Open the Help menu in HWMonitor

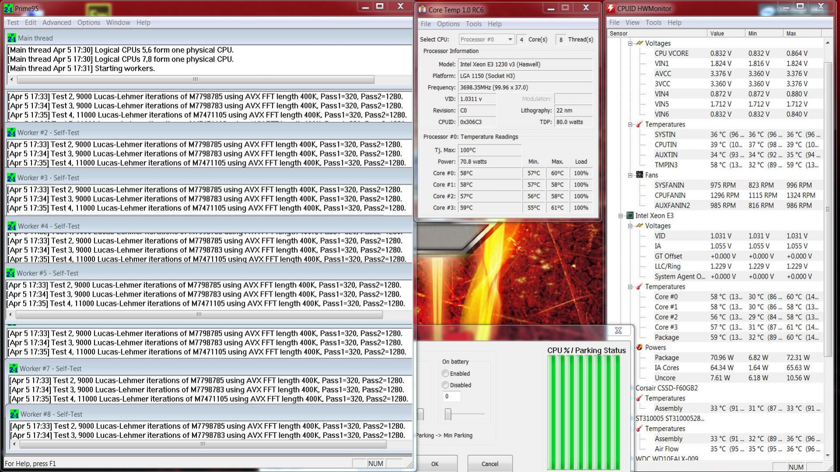[674, 23]
